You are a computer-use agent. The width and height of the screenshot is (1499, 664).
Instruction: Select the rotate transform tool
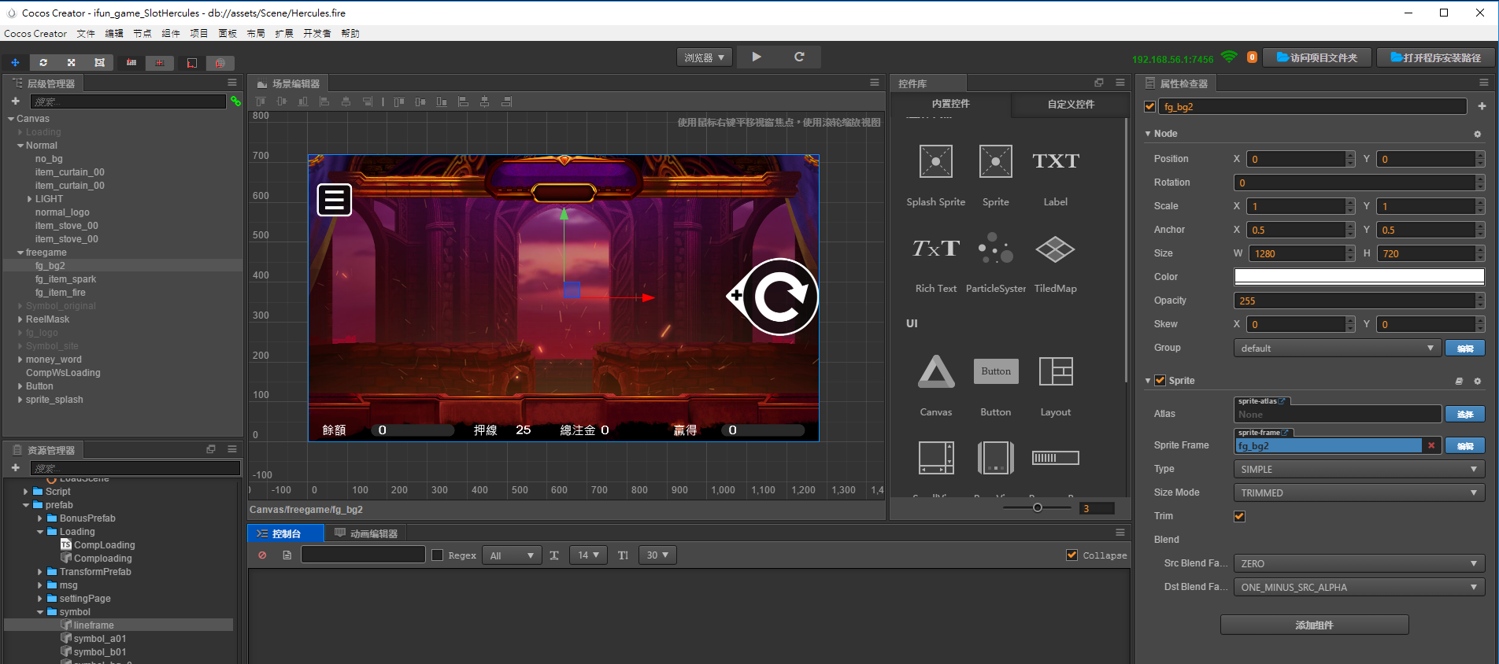(x=43, y=62)
